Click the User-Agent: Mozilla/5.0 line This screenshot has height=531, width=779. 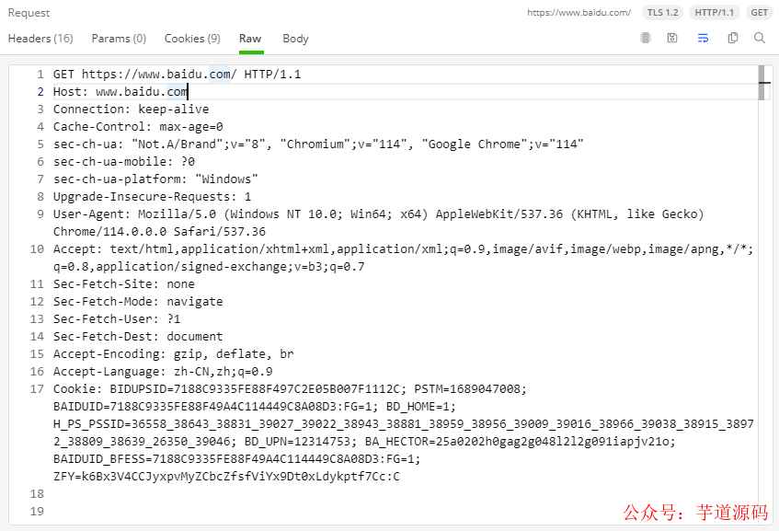(x=379, y=214)
